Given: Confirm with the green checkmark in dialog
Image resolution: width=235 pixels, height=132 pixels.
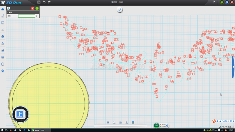Looking at the screenshot, I should point(37,8).
